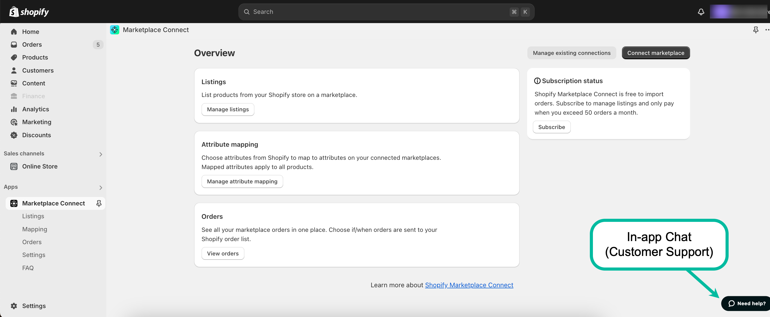Click the search magnifier icon
770x317 pixels.
coord(247,12)
